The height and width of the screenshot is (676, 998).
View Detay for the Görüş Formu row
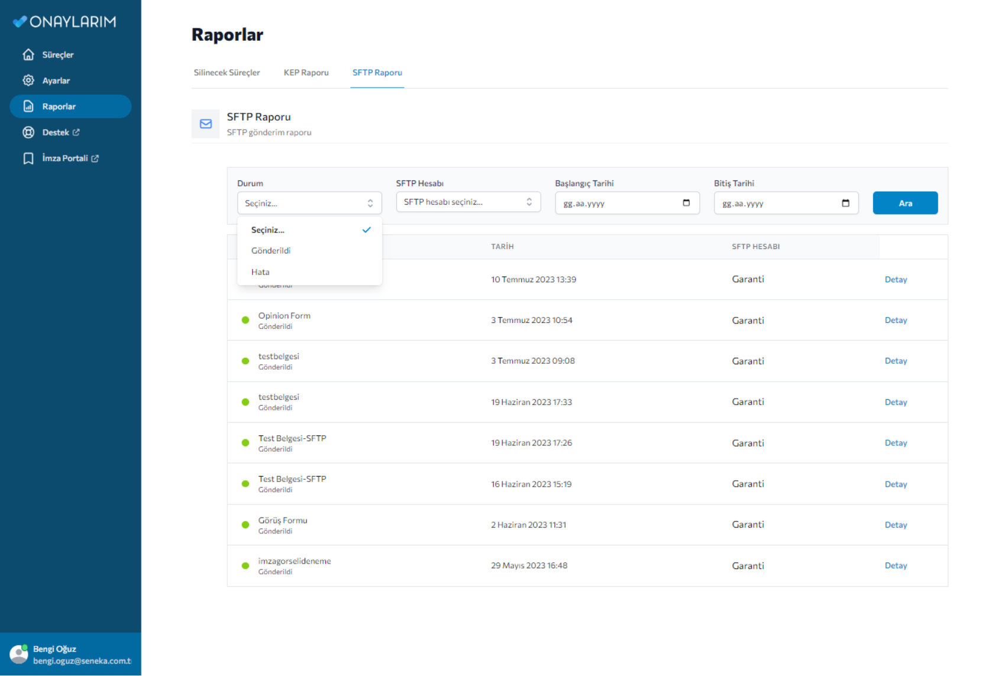click(x=896, y=525)
